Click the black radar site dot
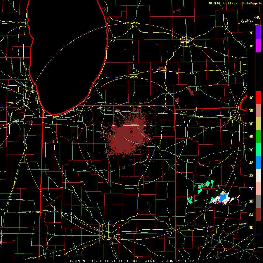 (x=131, y=131)
